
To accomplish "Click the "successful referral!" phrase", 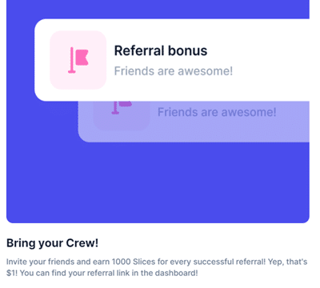I will (x=230, y=262).
